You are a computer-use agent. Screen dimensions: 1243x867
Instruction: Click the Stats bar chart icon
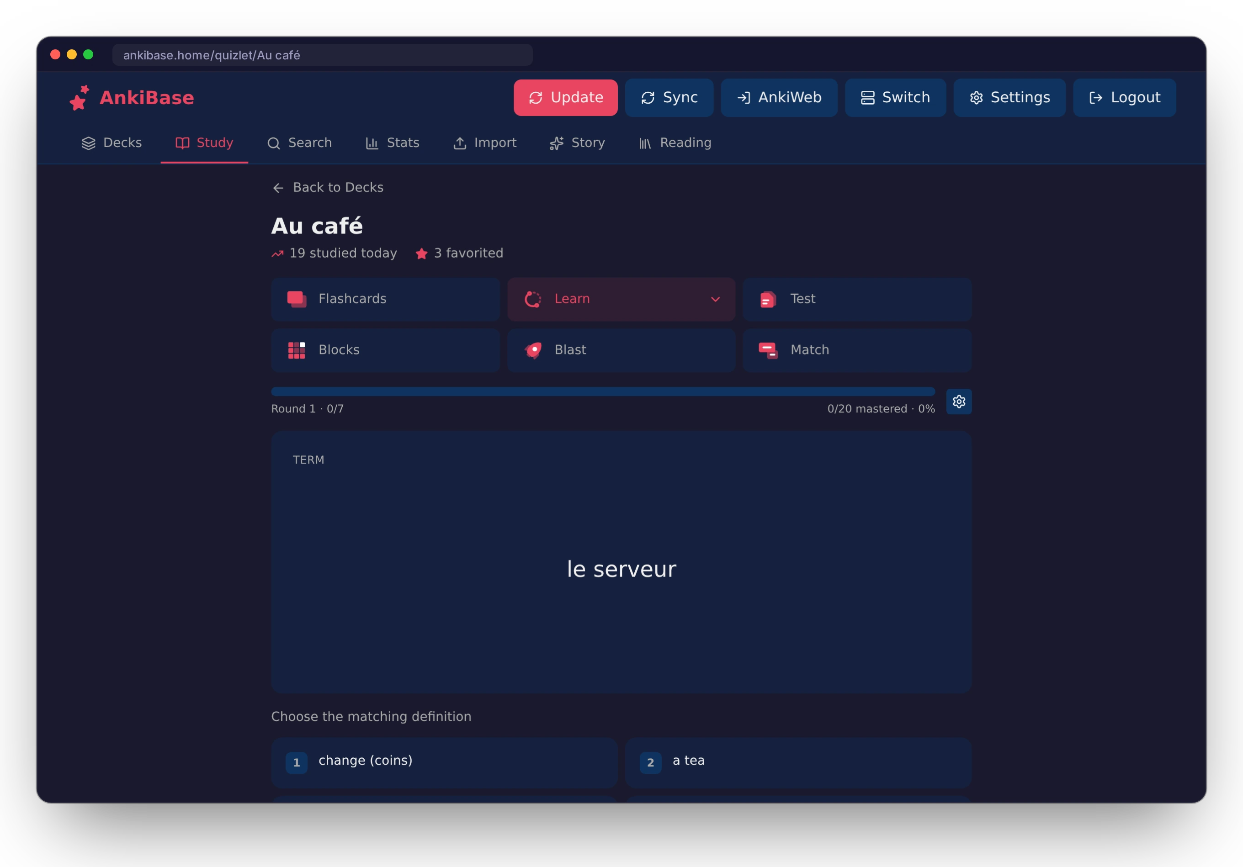[372, 143]
